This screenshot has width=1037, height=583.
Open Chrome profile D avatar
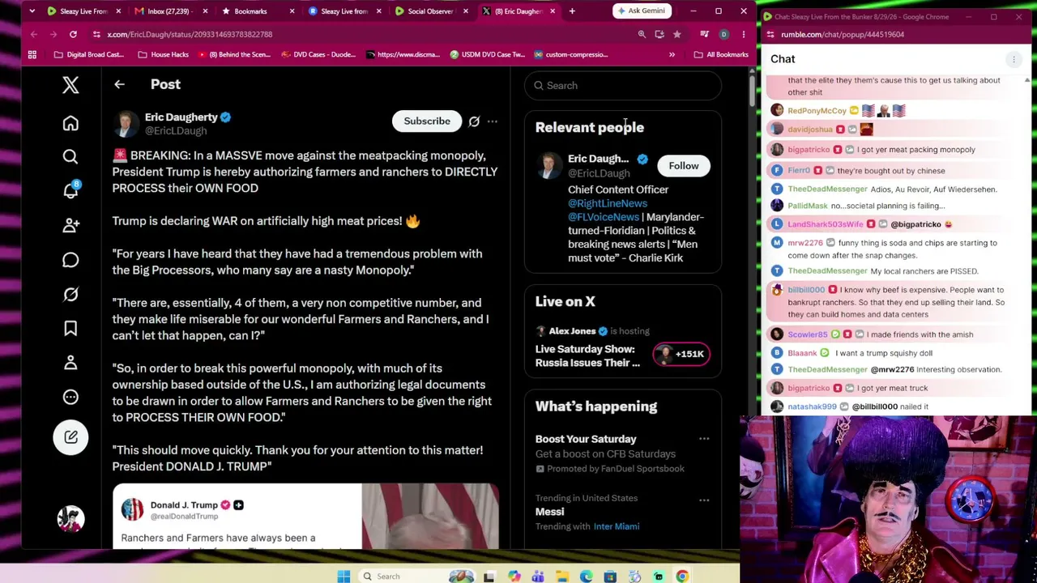pyautogui.click(x=723, y=35)
